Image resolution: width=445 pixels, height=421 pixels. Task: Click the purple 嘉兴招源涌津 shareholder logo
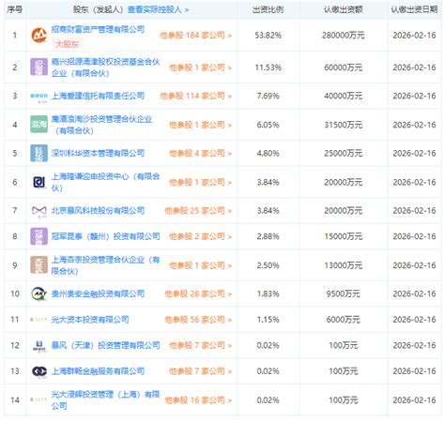tap(38, 68)
